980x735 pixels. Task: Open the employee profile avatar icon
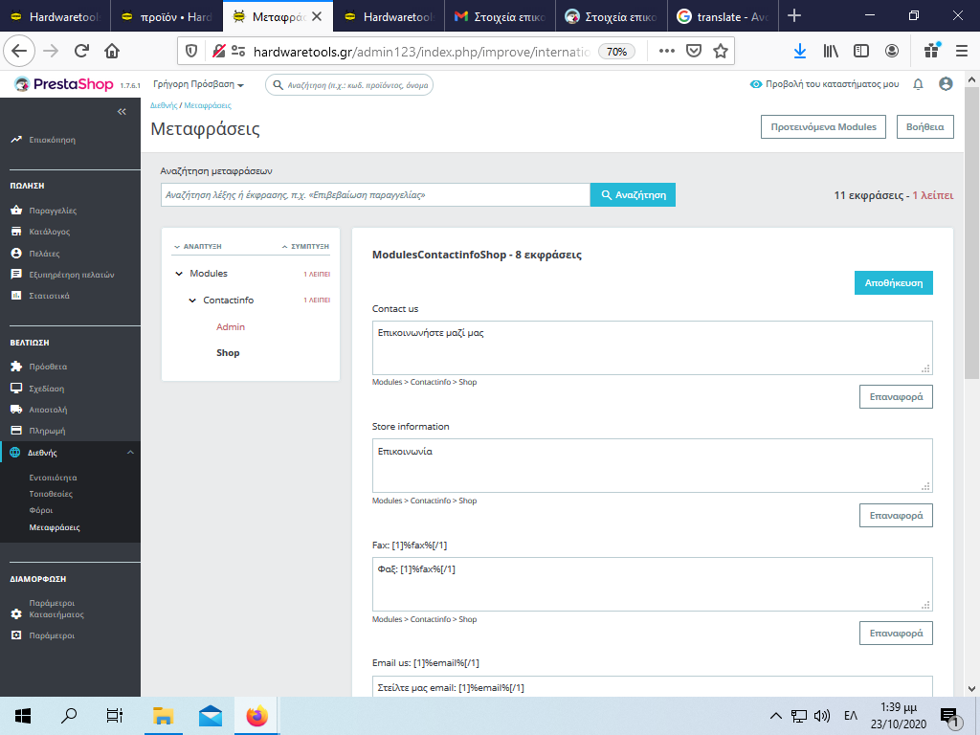coord(946,84)
